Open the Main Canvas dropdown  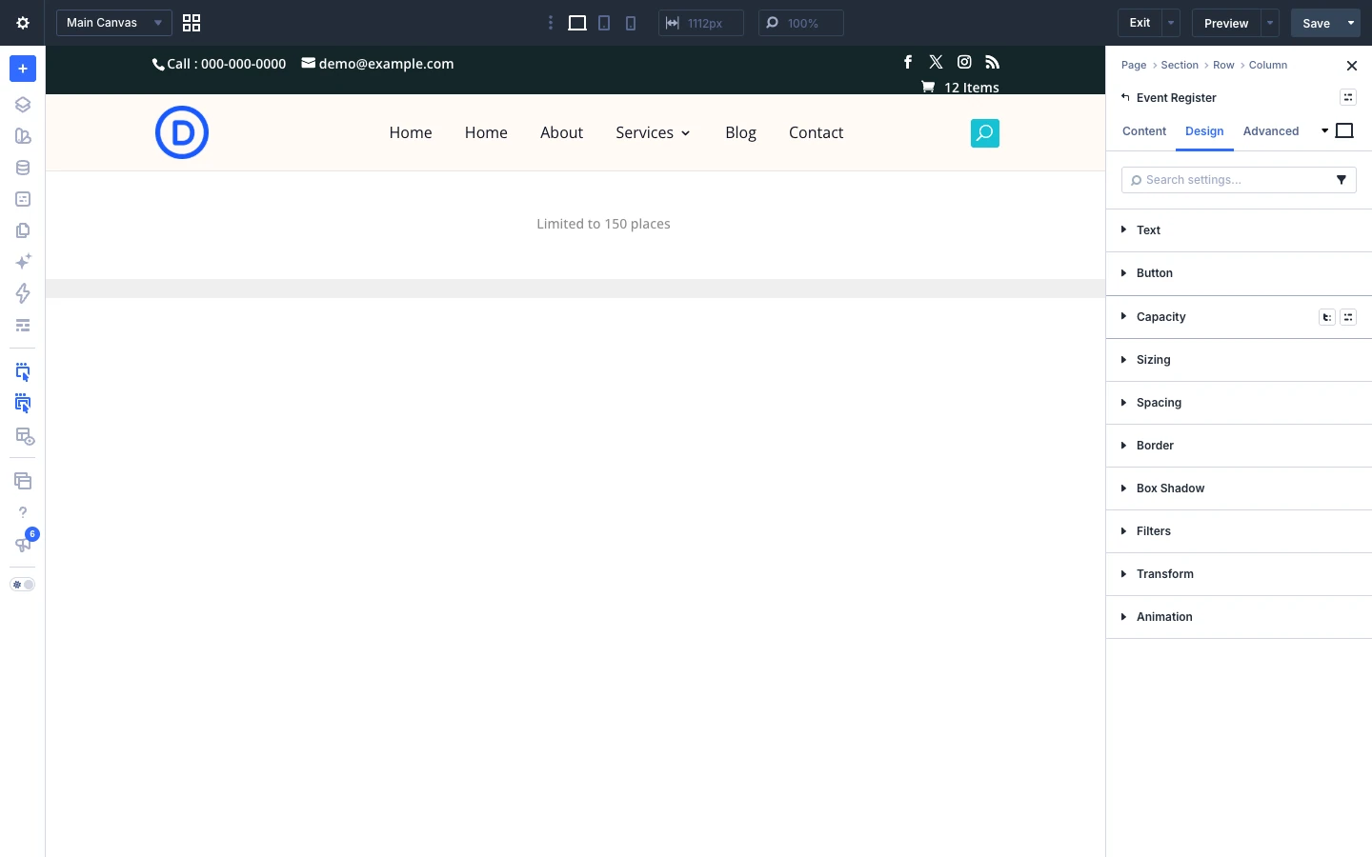(x=114, y=23)
